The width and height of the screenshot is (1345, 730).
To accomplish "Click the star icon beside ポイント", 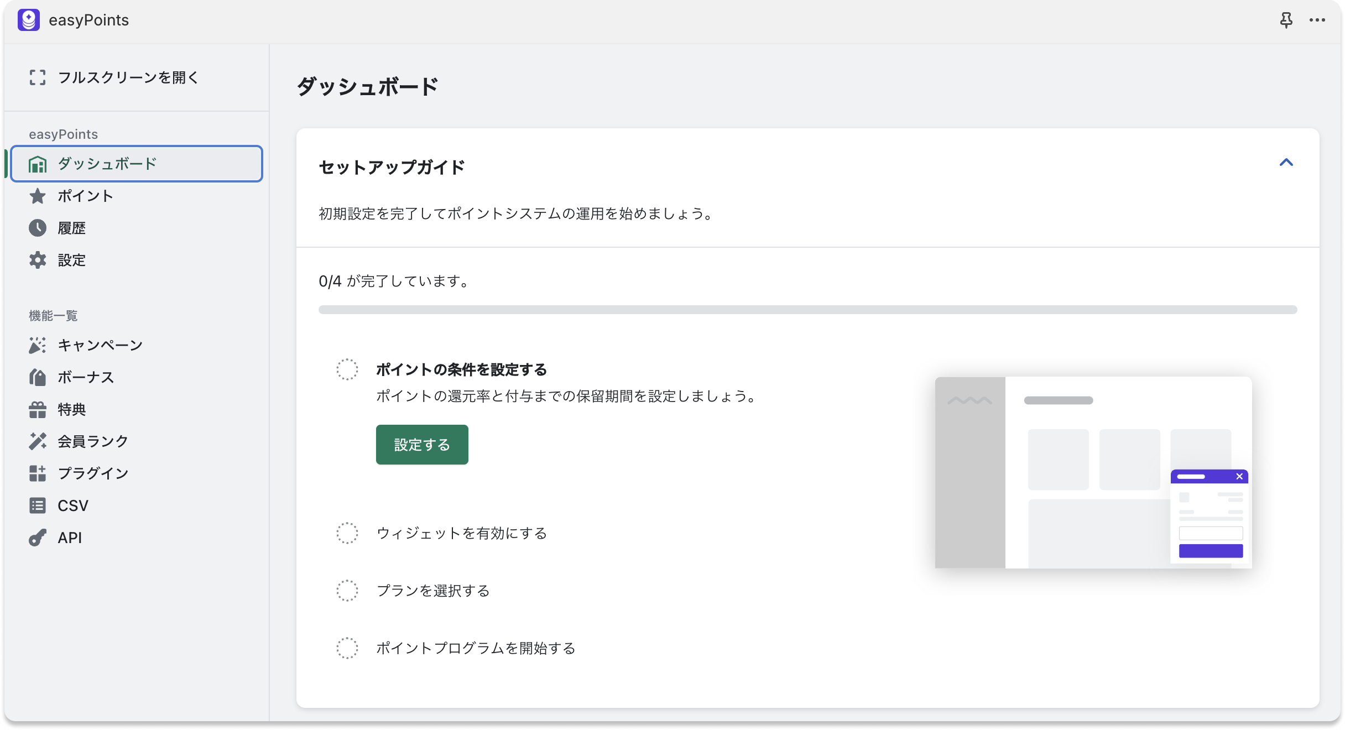I will (38, 196).
